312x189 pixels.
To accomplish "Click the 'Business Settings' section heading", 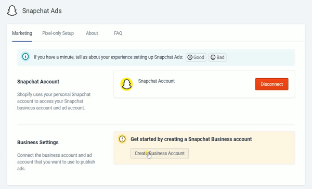I will click(x=38, y=142).
